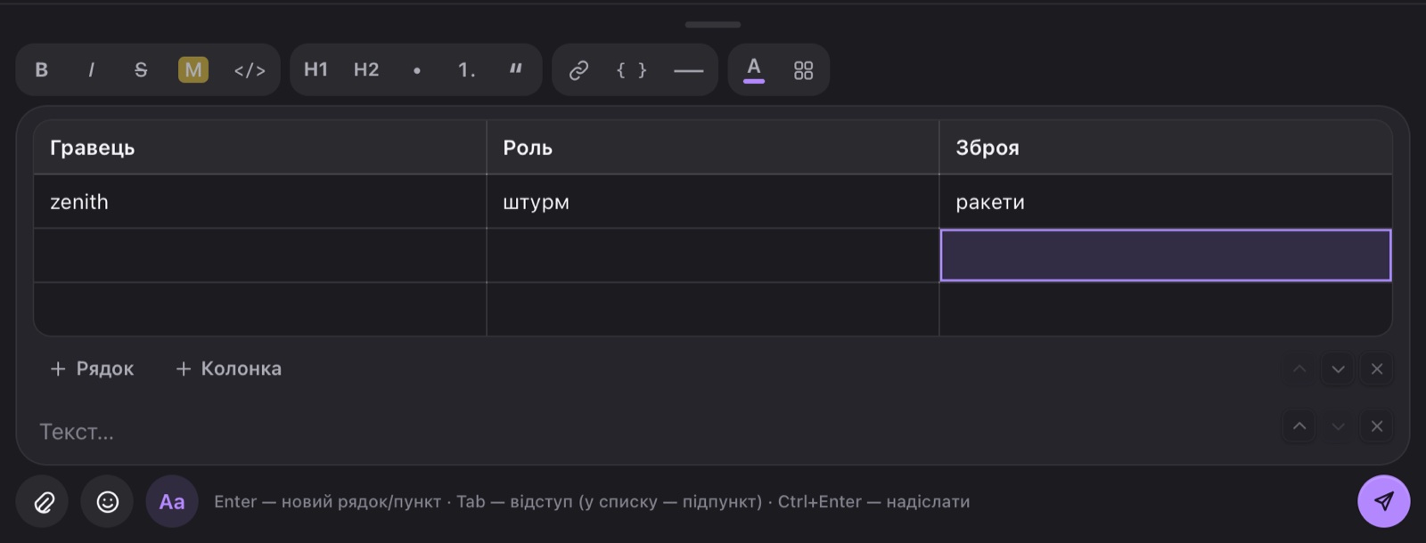Insert numbered list
The image size is (1426, 543).
[x=466, y=69]
